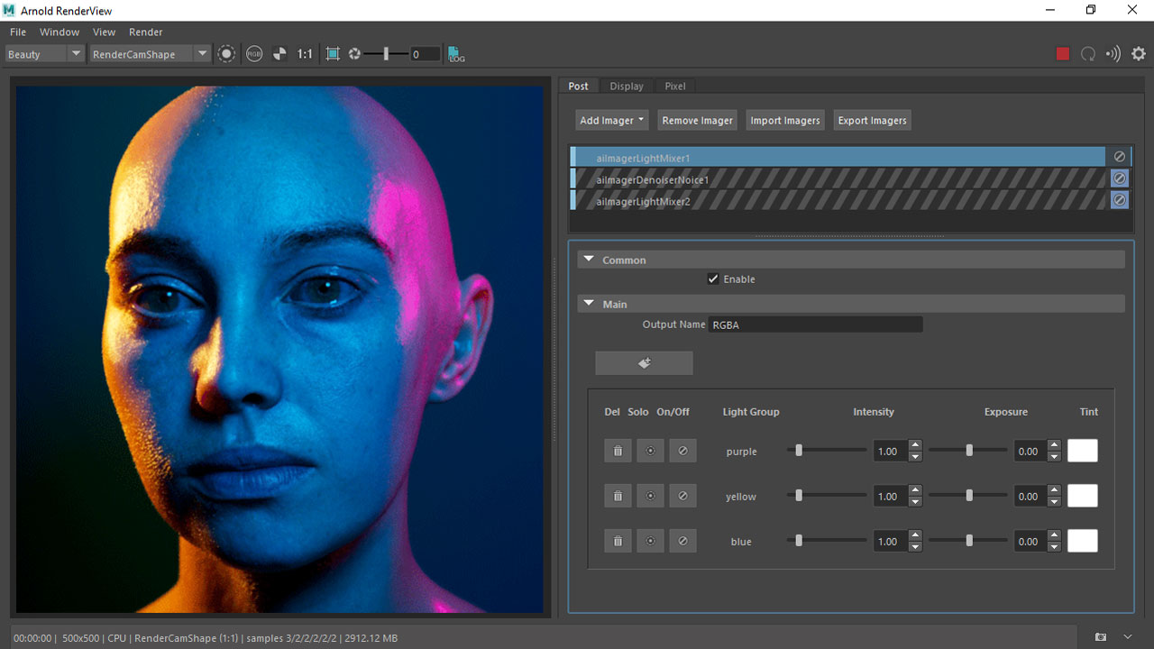Open the render log
1154x649 pixels.
(x=455, y=55)
